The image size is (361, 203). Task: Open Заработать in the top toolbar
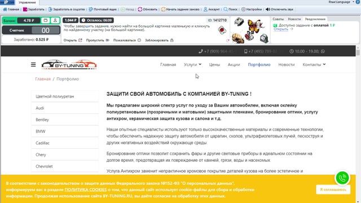(x=34, y=10)
